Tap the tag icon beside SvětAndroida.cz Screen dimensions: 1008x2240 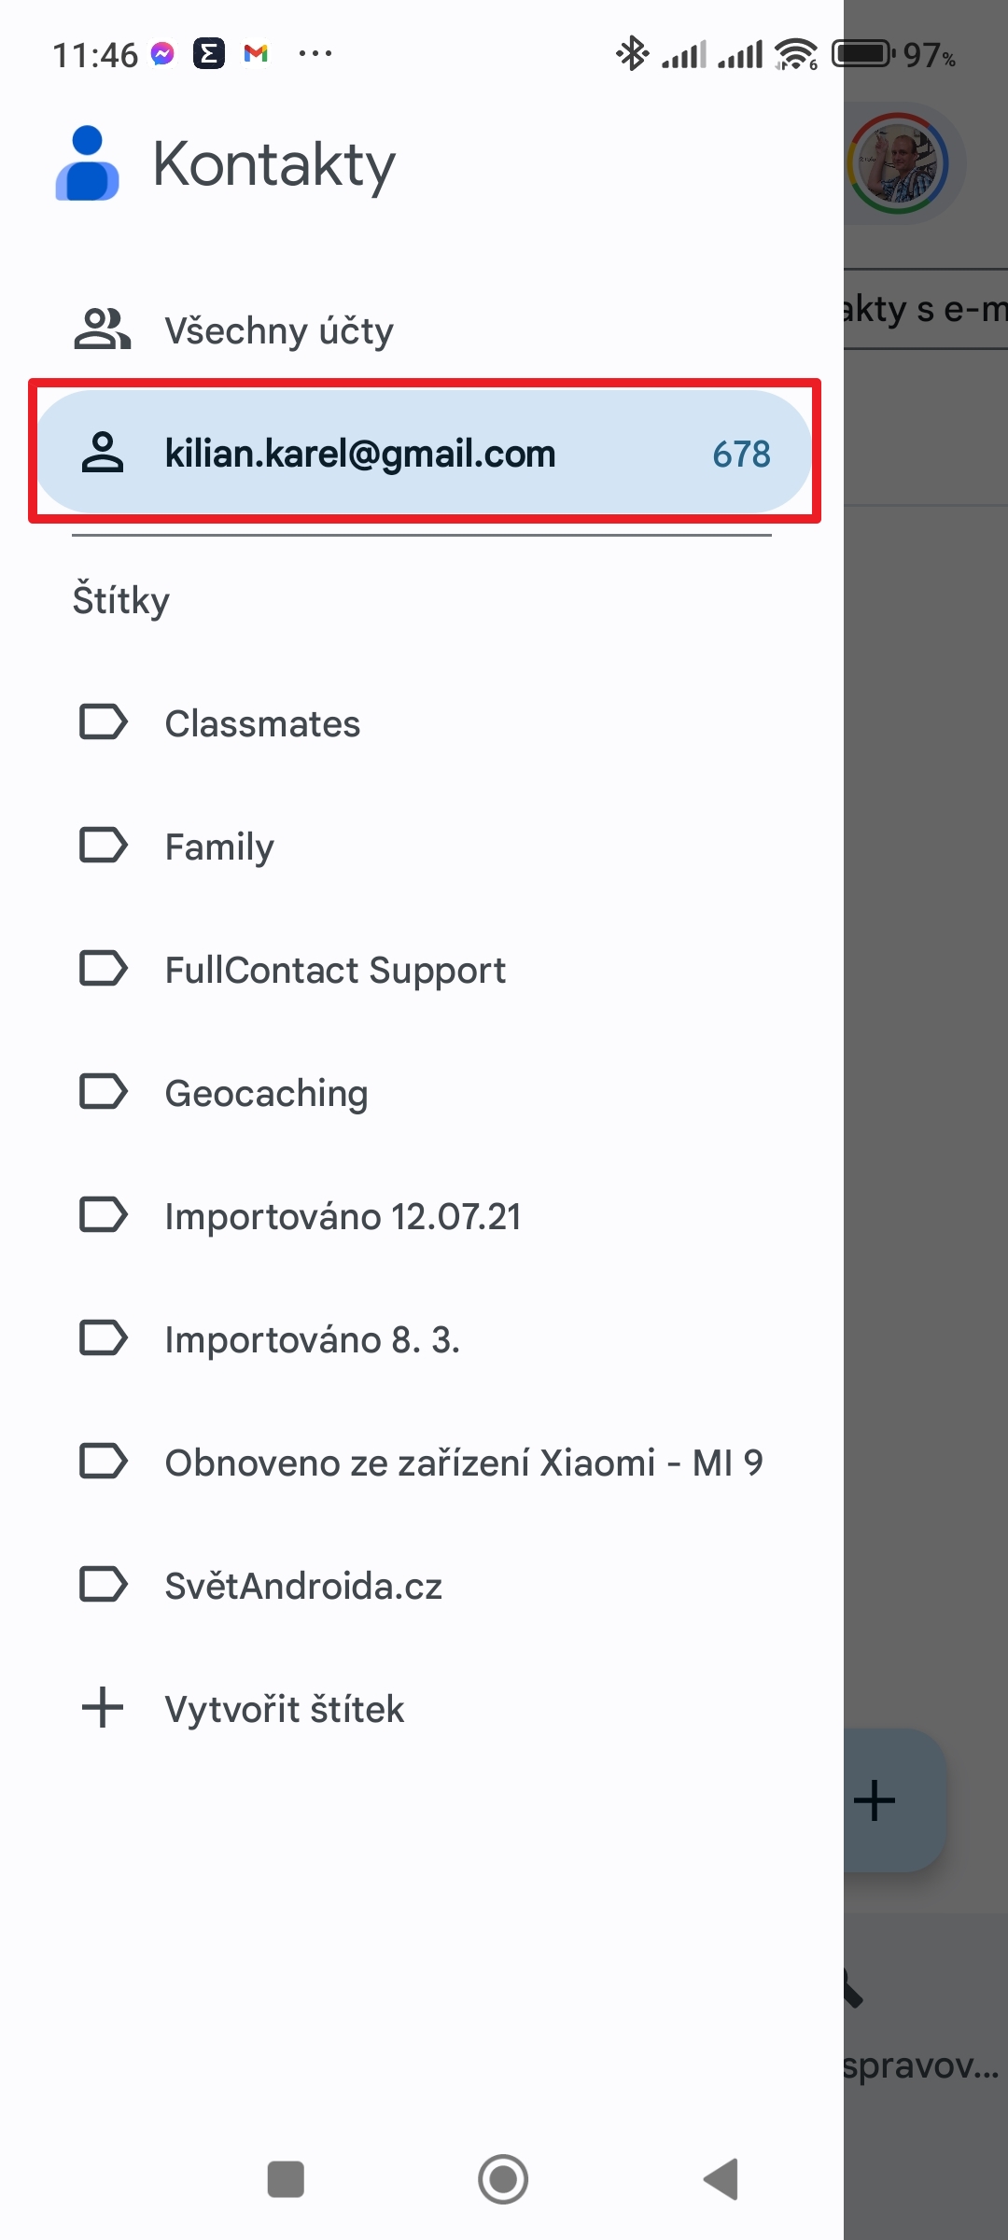click(x=103, y=1584)
